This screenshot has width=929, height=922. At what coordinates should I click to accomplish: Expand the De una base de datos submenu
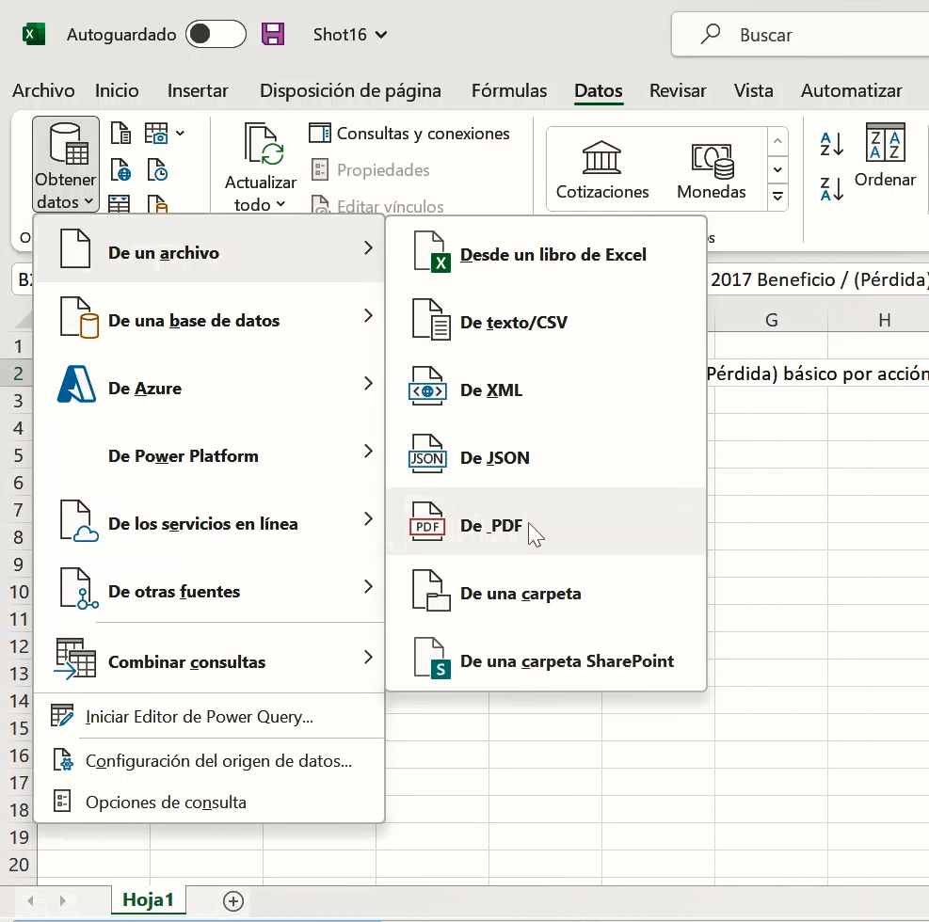pos(193,320)
